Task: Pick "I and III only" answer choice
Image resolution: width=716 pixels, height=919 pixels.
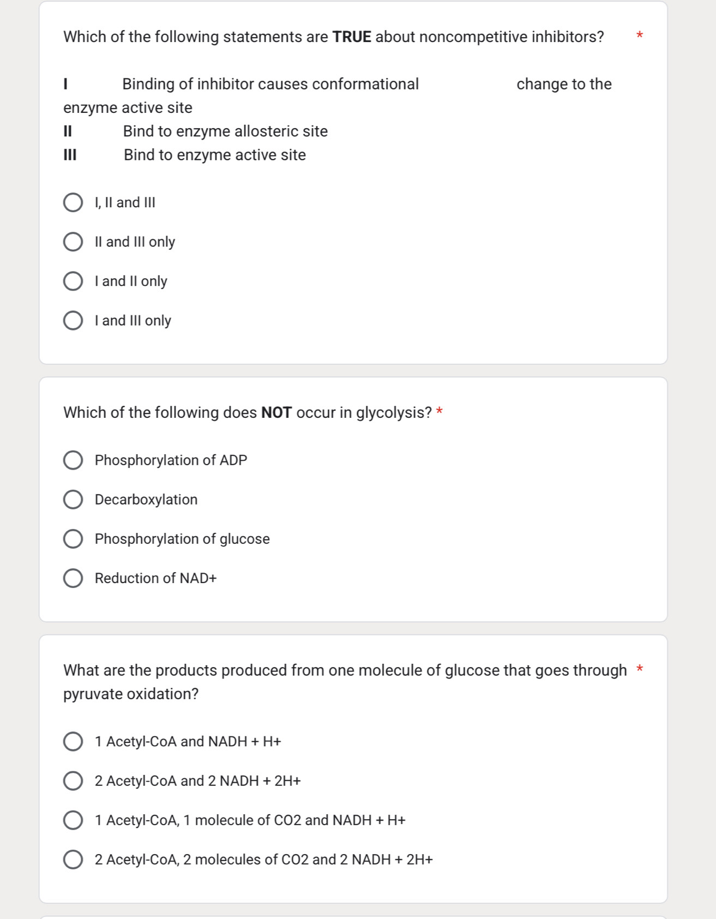Action: pyautogui.click(x=74, y=320)
